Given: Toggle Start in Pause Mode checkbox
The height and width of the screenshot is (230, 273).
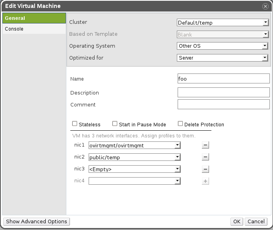Looking at the screenshot, I should coord(115,124).
